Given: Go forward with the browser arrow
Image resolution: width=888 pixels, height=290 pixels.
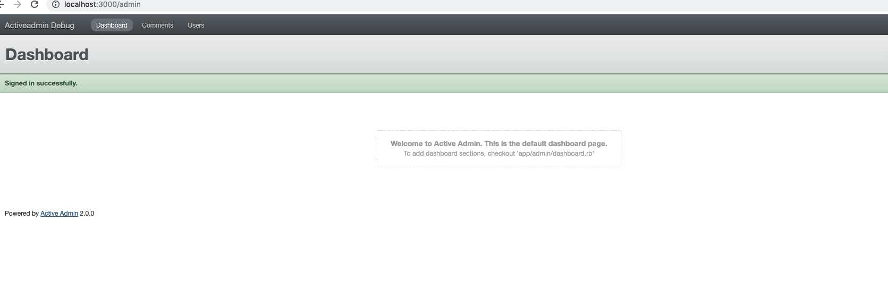Looking at the screenshot, I should pyautogui.click(x=18, y=4).
